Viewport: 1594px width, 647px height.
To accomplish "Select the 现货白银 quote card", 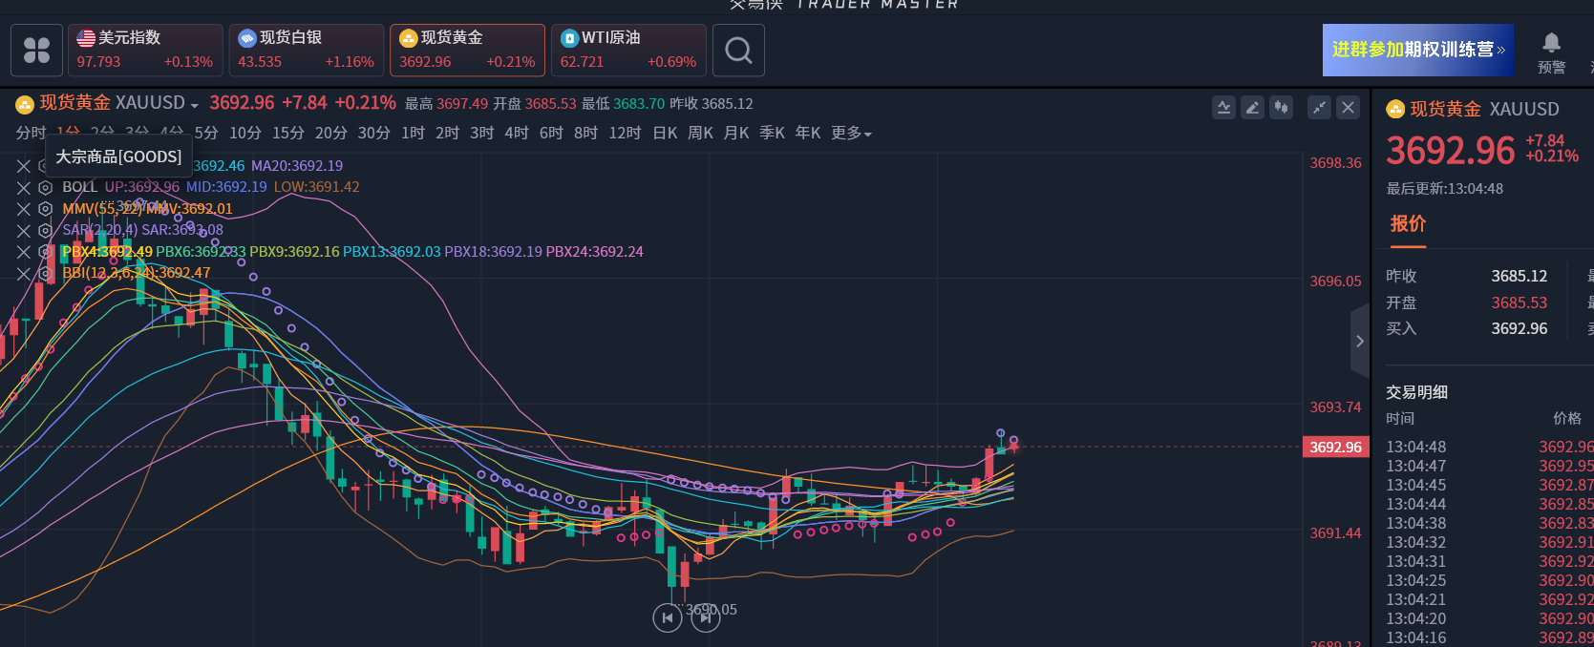I will [x=307, y=50].
